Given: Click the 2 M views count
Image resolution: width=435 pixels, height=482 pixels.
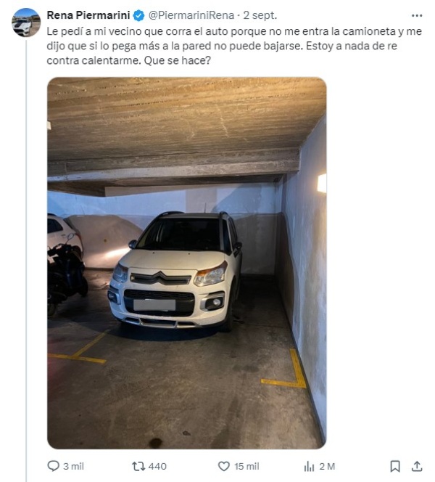Looking at the screenshot, I should [x=327, y=466].
